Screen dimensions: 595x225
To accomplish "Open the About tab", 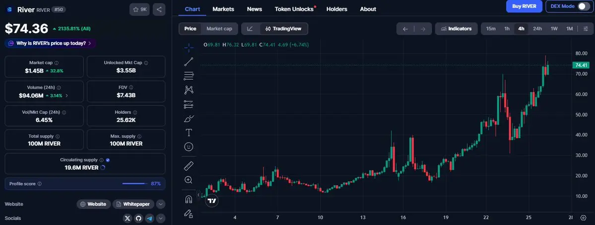I will (368, 9).
